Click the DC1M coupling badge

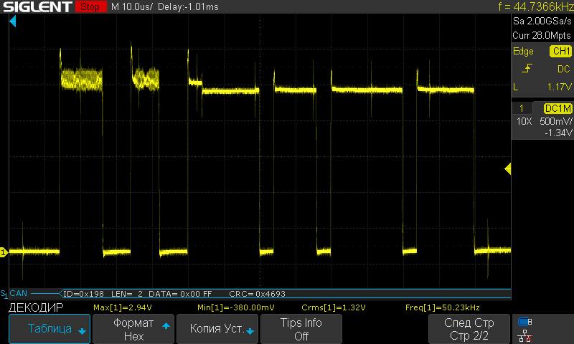click(x=558, y=108)
